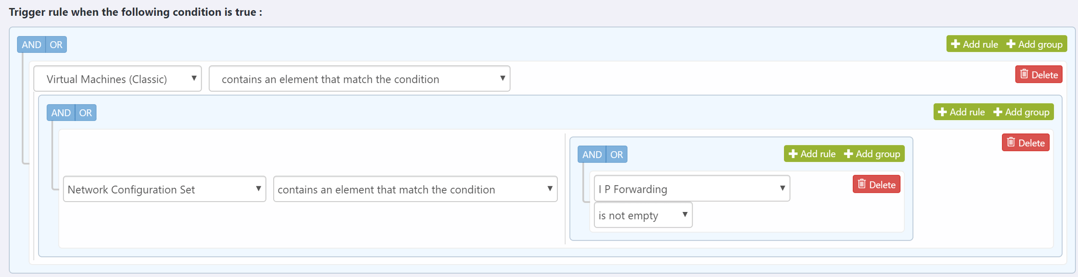Click the innermost Add rule plus icon
Image resolution: width=1078 pixels, height=277 pixels.
click(x=793, y=154)
